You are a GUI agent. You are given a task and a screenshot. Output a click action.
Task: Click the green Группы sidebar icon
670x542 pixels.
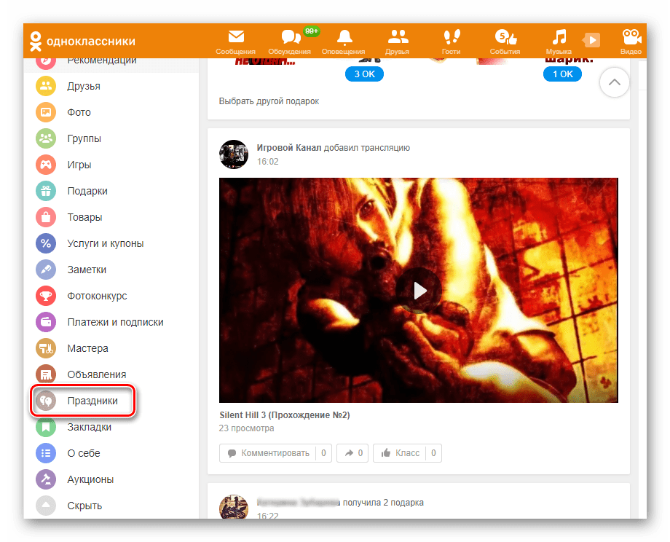click(46, 138)
